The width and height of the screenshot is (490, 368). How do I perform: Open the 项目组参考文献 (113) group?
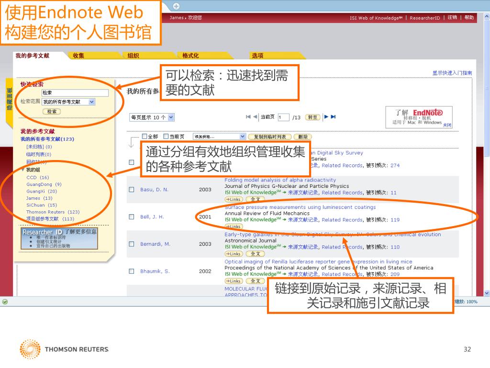(x=50, y=218)
